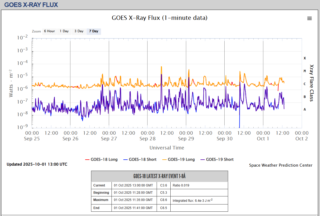
Task: Click the Universal Time axis label
Action: [167, 148]
